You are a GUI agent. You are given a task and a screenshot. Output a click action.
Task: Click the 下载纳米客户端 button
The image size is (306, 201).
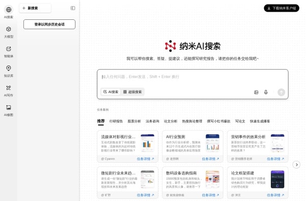(282, 8)
